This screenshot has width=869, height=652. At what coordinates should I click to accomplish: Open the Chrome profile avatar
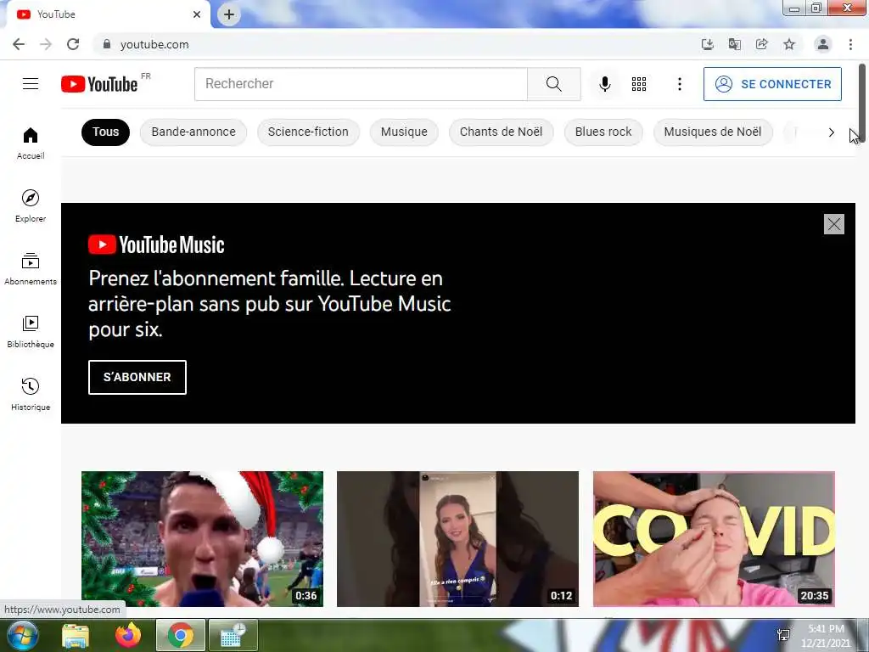[823, 44]
